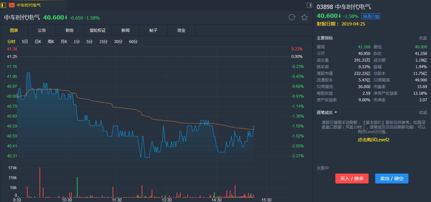Add stock to favorites with star icon
This screenshot has width=431, height=202.
(304, 18)
